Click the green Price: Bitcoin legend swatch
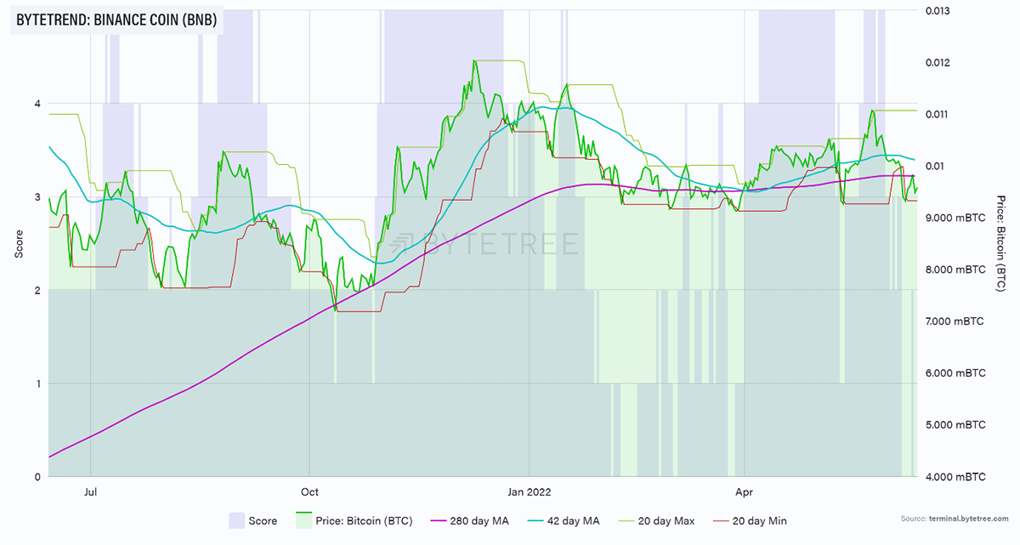1020x545 pixels. click(306, 520)
